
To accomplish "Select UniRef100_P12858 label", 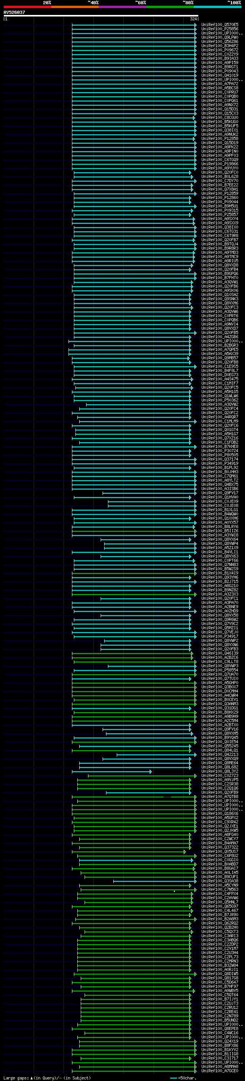I will 220,138.
